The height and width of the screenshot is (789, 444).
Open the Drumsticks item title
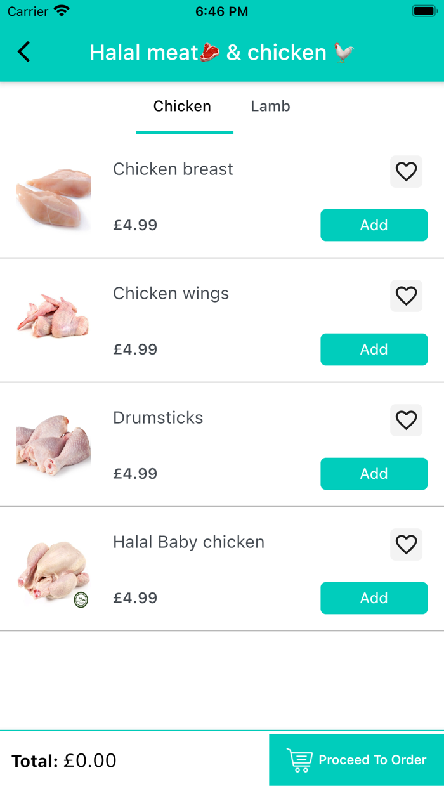[x=158, y=418]
